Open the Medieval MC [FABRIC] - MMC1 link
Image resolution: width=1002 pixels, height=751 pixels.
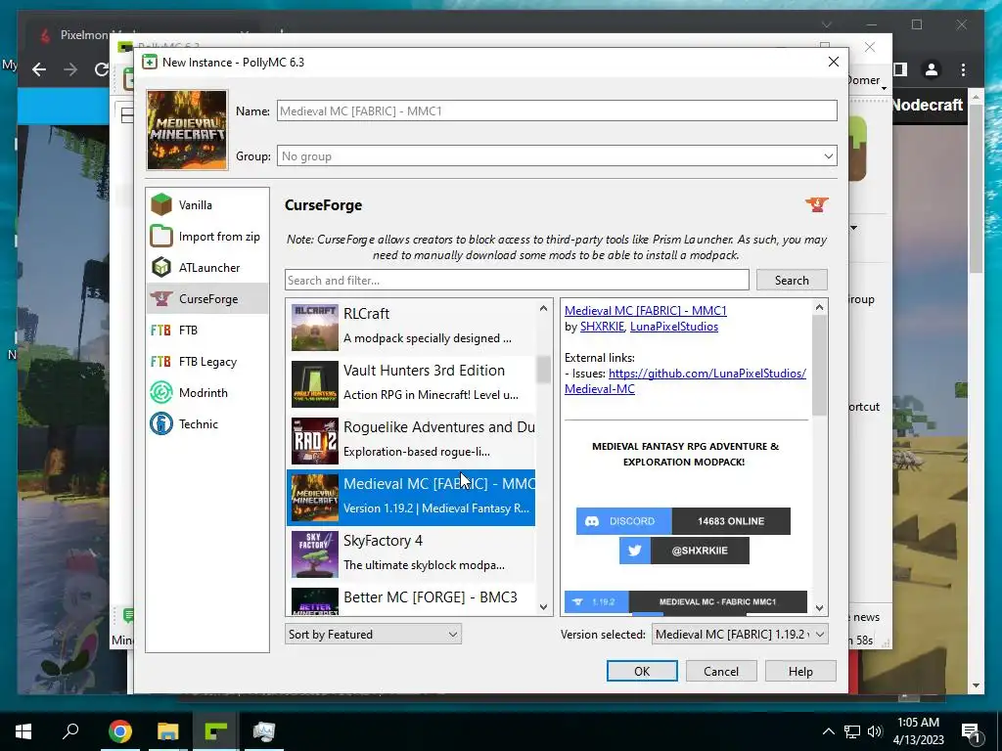tap(646, 311)
